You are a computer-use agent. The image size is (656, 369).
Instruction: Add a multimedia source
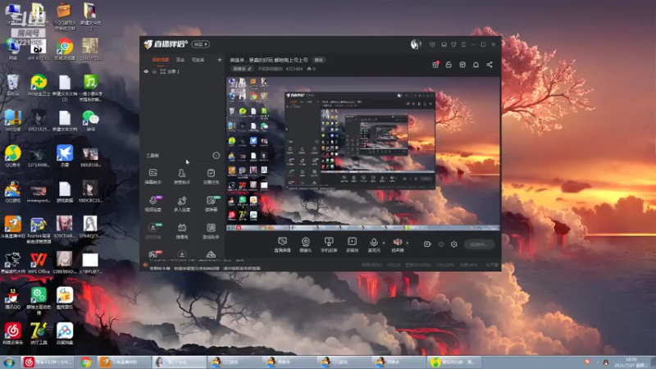point(353,244)
